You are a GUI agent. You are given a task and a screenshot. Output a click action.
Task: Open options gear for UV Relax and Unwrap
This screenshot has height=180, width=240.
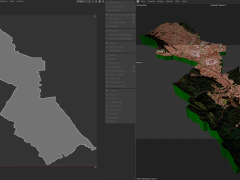[x=133, y=22]
